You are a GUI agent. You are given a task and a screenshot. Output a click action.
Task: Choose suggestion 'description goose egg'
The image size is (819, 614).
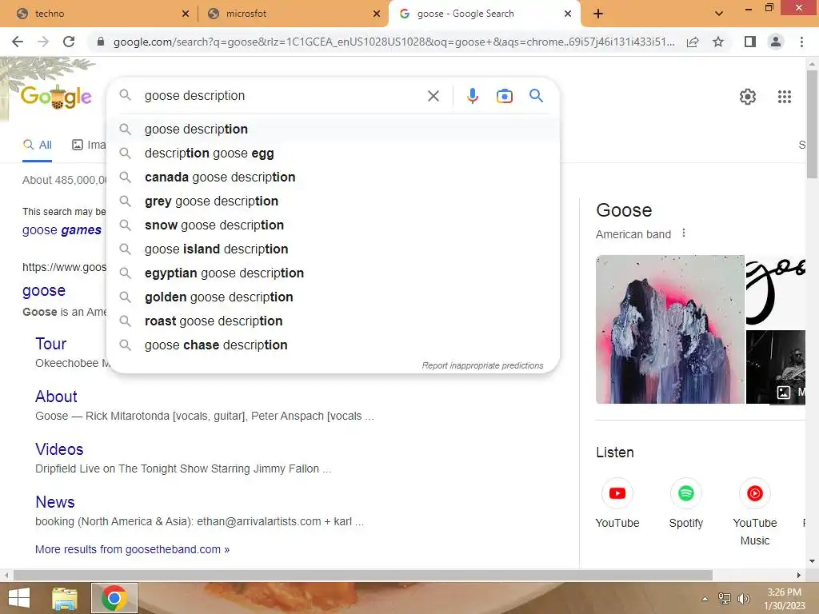pyautogui.click(x=333, y=153)
